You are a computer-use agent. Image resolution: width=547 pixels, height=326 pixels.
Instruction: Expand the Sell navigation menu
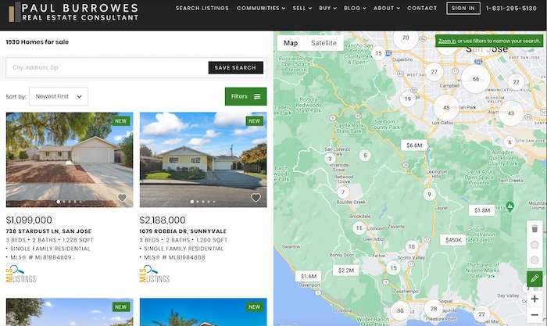coord(302,8)
